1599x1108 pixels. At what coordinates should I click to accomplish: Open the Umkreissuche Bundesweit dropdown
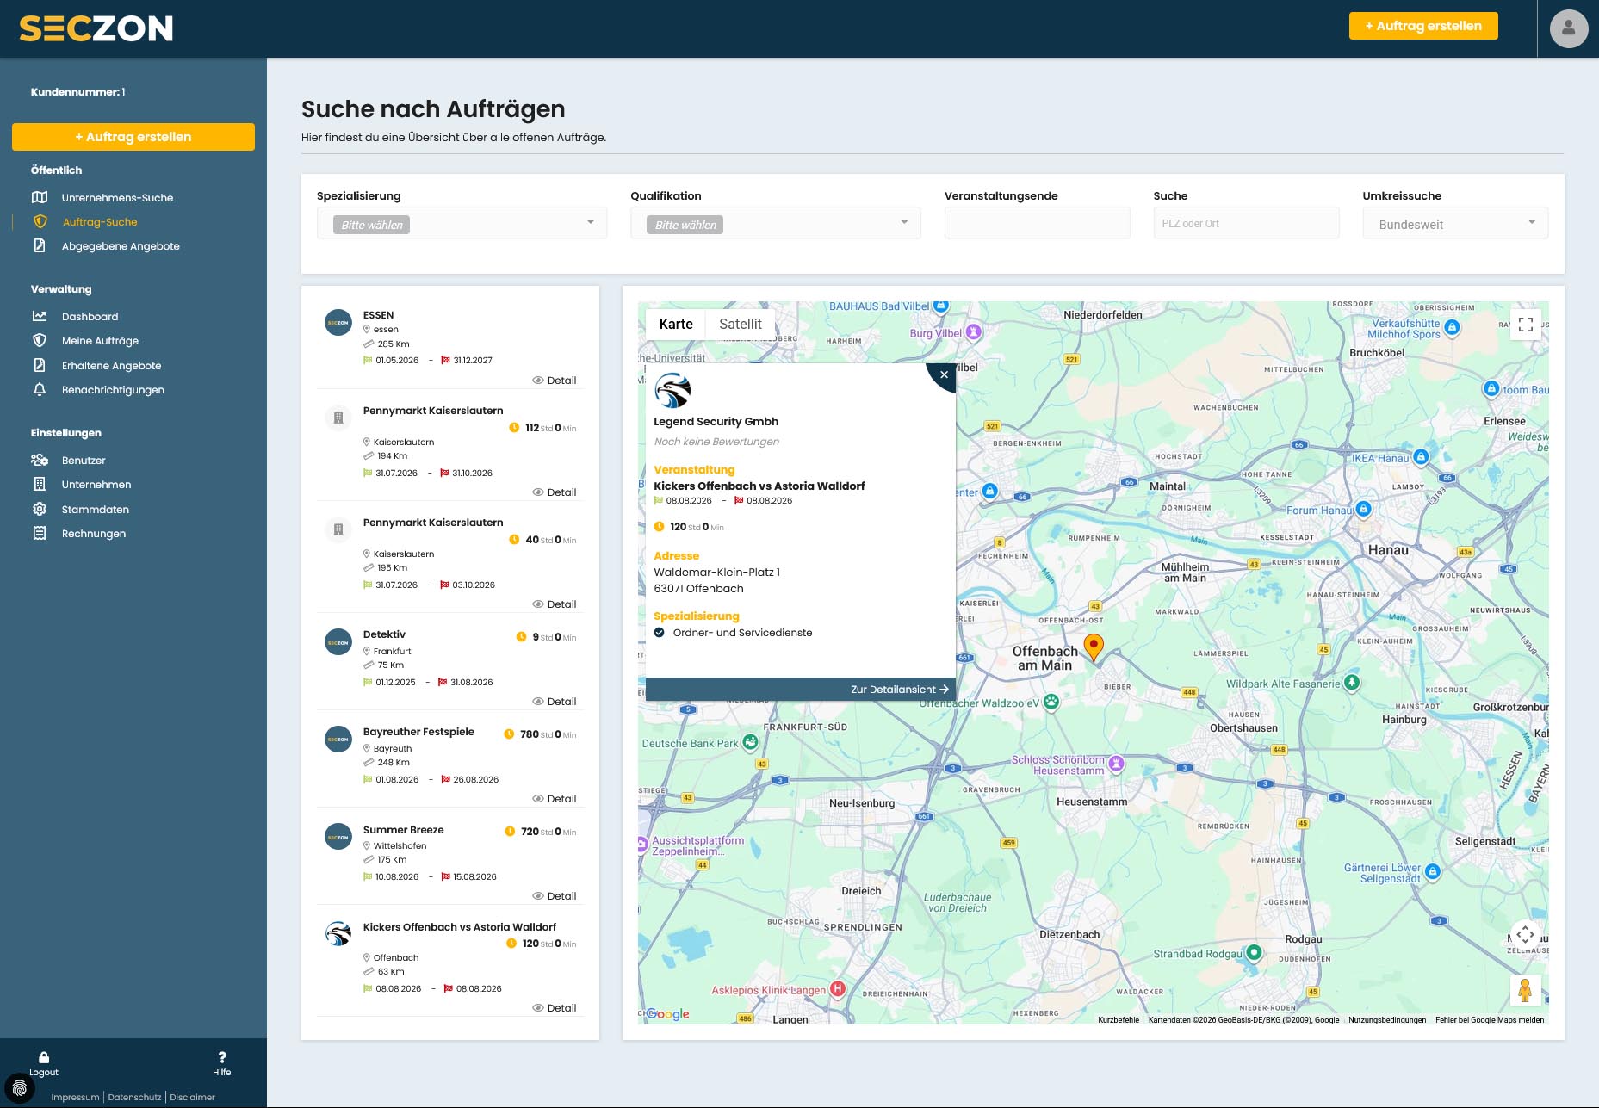1455,223
